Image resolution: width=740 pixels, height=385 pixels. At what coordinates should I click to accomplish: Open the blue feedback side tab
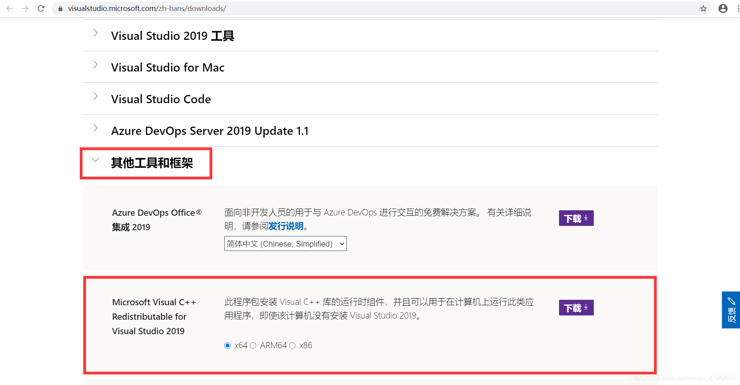tap(731, 310)
